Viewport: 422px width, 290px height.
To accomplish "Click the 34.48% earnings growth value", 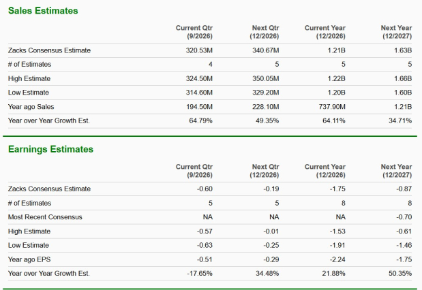I will tap(267, 274).
